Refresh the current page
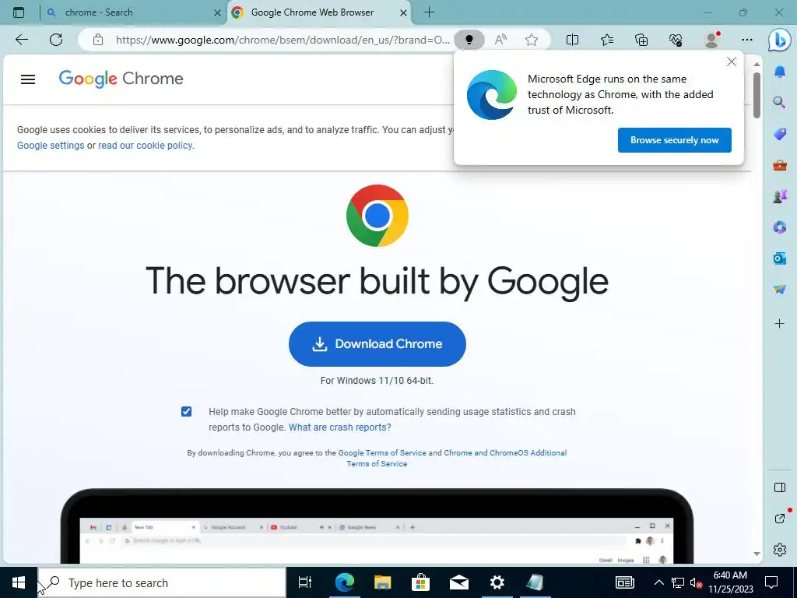The width and height of the screenshot is (797, 598). [56, 40]
